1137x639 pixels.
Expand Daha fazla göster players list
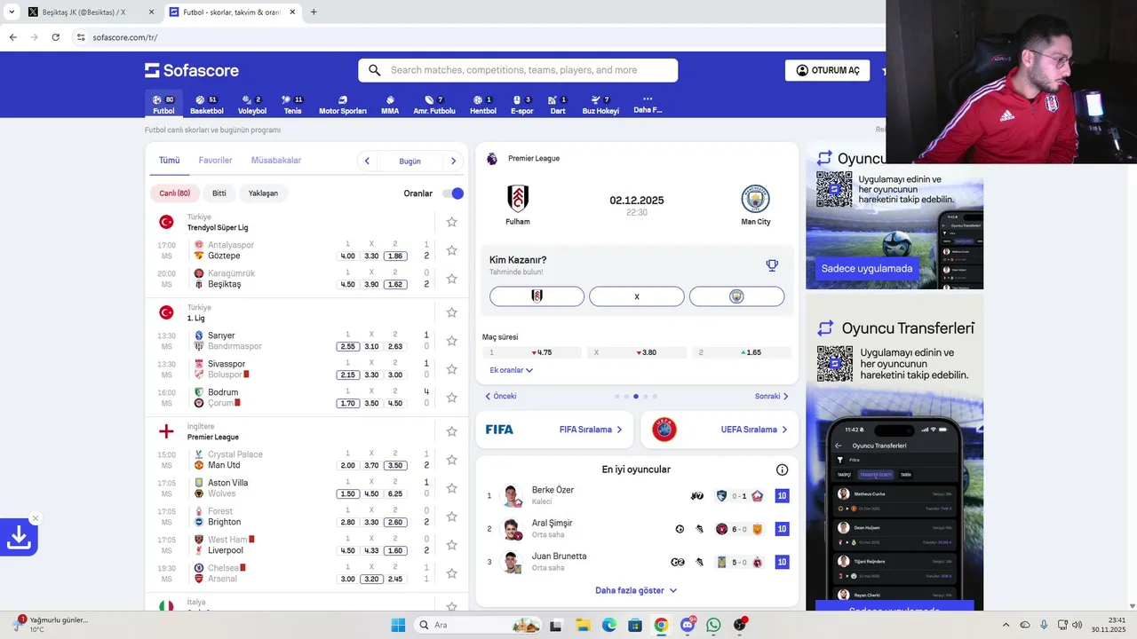pos(636,590)
